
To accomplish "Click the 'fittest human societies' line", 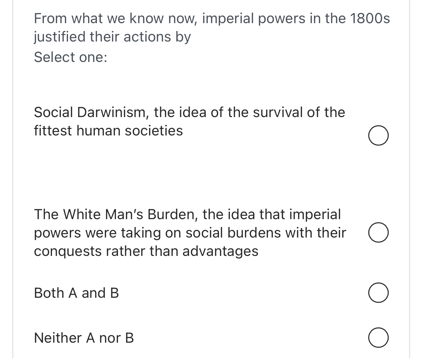I will 108,131.
